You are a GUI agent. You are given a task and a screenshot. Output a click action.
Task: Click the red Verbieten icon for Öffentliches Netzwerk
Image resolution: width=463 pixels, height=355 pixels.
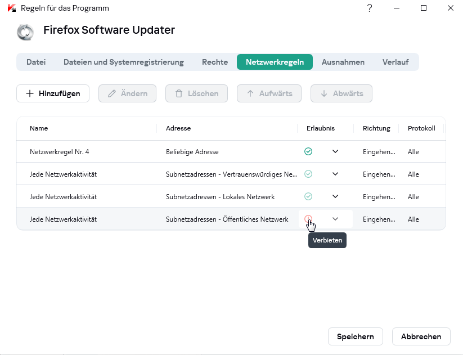(x=308, y=219)
